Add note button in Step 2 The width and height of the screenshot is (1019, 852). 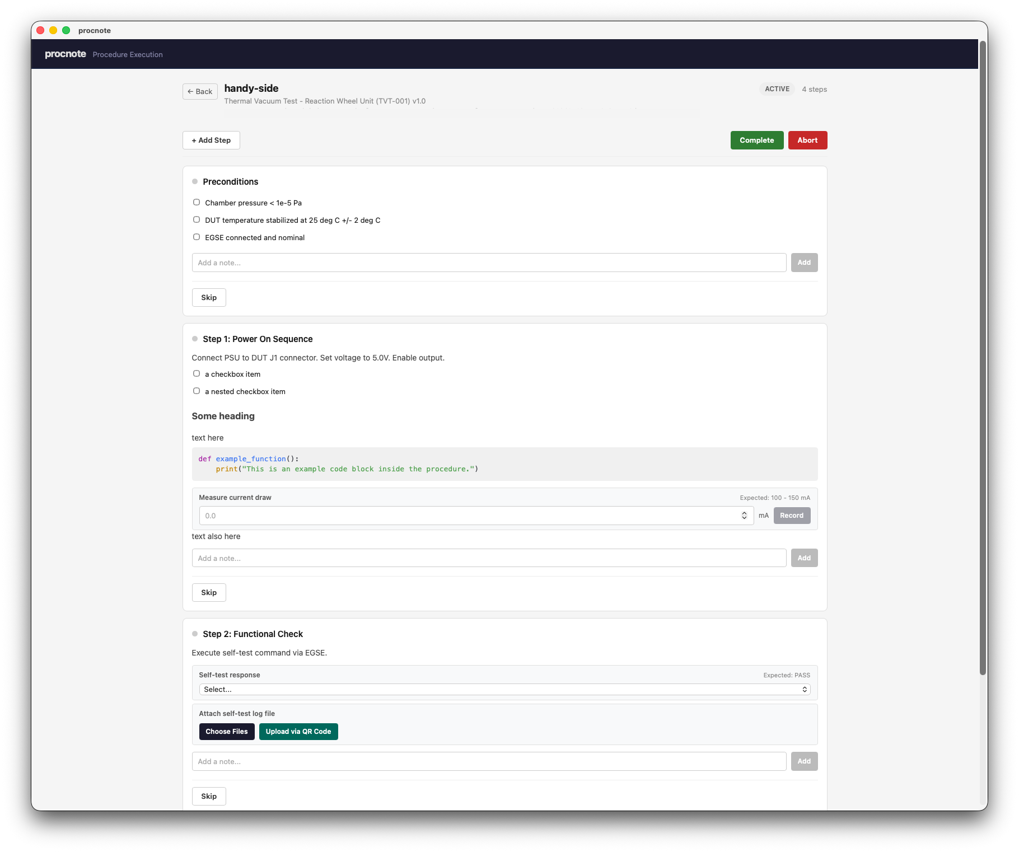click(804, 761)
